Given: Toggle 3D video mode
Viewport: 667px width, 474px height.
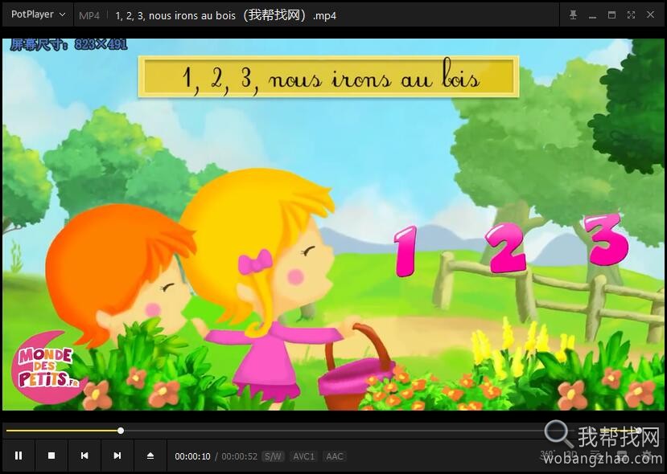Looking at the screenshot, I should pos(572,455).
